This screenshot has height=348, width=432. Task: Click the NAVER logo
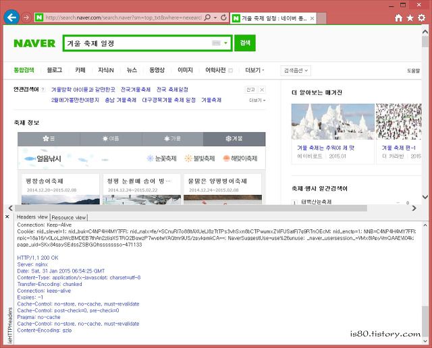(x=34, y=43)
